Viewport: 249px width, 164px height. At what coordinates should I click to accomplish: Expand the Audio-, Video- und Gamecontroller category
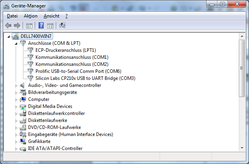click(16, 86)
